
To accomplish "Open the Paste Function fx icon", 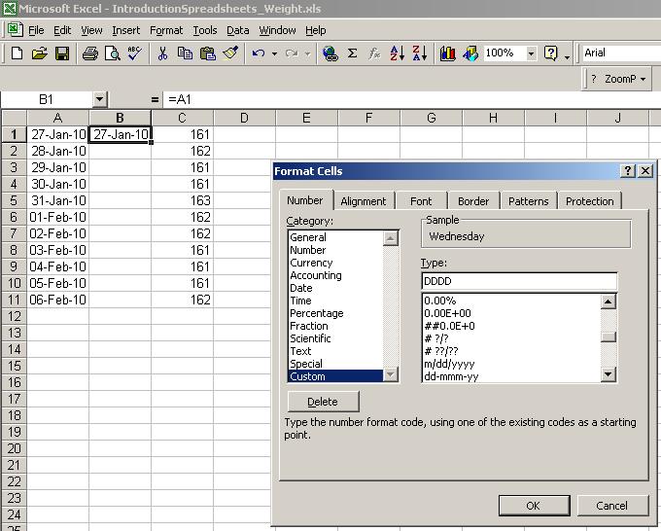I will pos(374,53).
